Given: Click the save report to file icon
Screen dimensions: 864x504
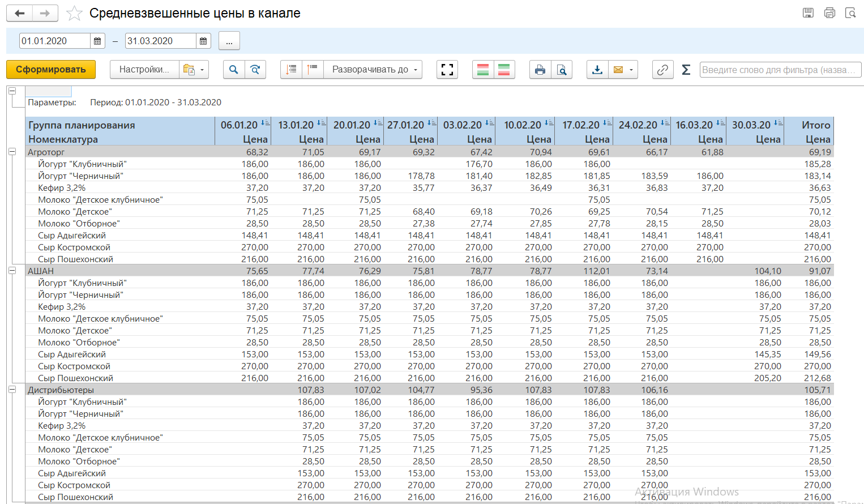Looking at the screenshot, I should coord(597,70).
